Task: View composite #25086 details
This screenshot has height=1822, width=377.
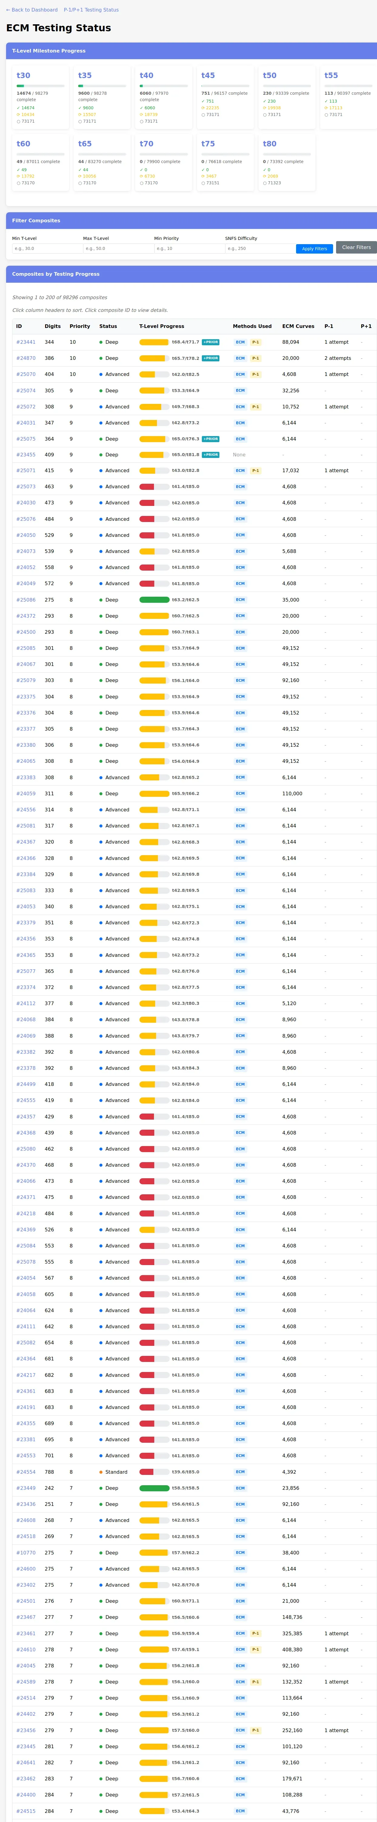Action: (26, 600)
